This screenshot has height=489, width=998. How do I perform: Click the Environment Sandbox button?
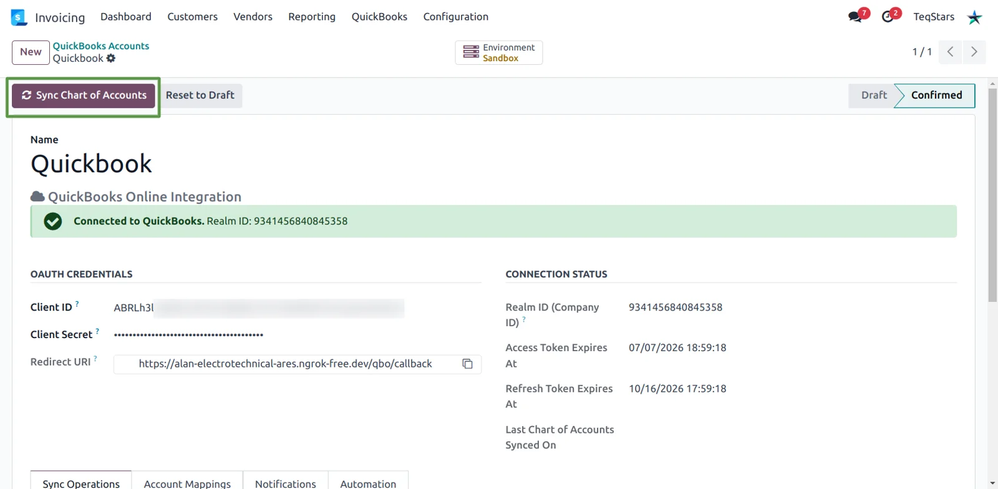(x=499, y=52)
